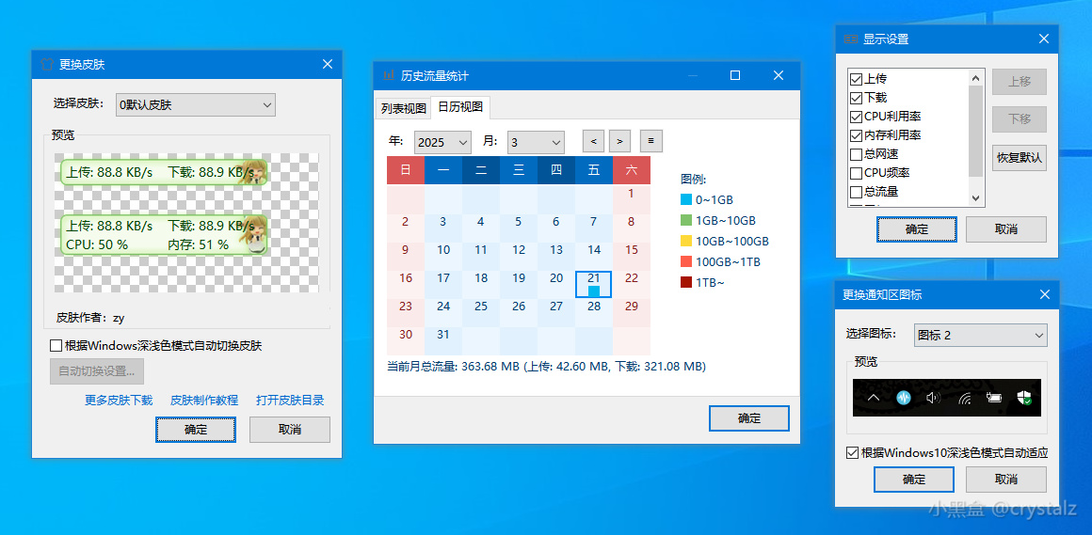The image size is (1092, 535).
Task: Click 确定 in the 历史流量统计 window
Action: [749, 418]
